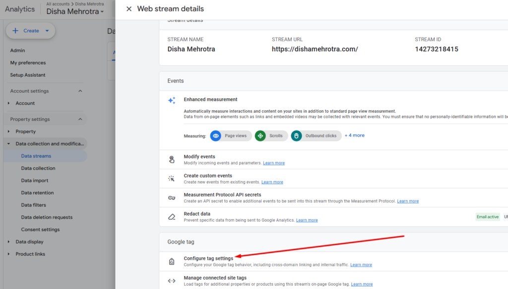The width and height of the screenshot is (508, 289).
Task: Close the Web stream details panel
Action: coord(129,9)
